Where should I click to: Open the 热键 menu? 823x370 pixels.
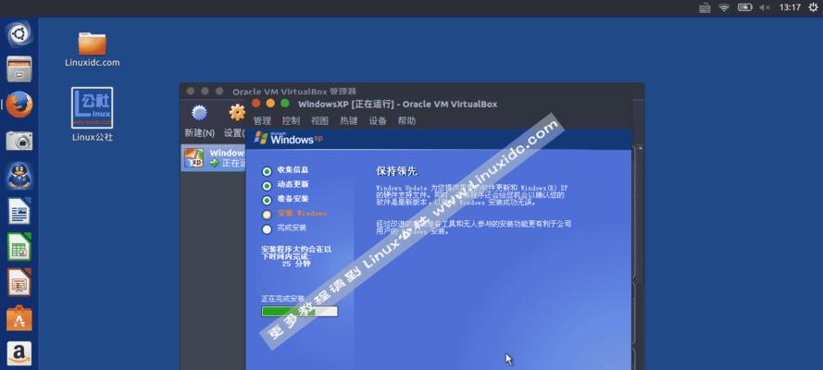point(348,120)
